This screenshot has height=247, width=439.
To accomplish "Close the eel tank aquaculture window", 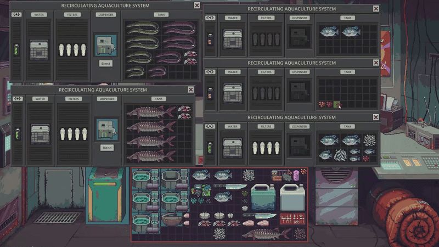I will tap(197, 5).
